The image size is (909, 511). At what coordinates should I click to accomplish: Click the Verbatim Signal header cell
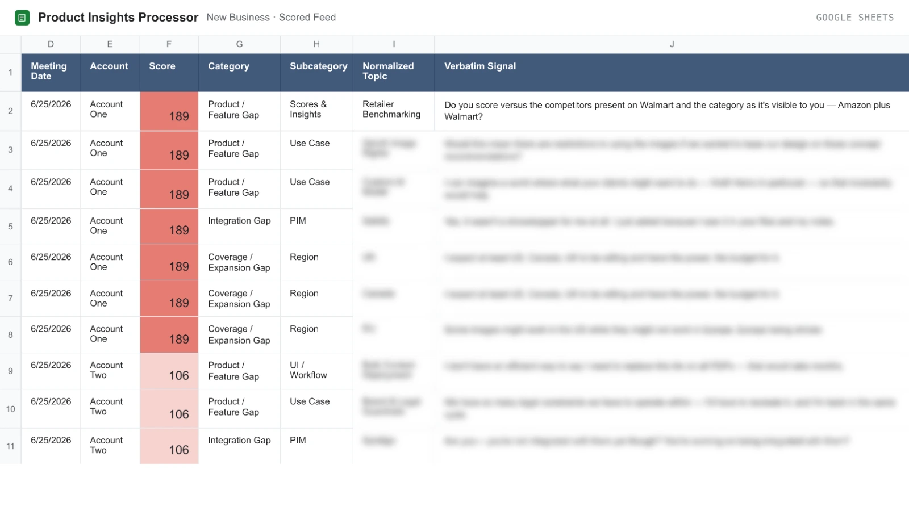coord(672,72)
